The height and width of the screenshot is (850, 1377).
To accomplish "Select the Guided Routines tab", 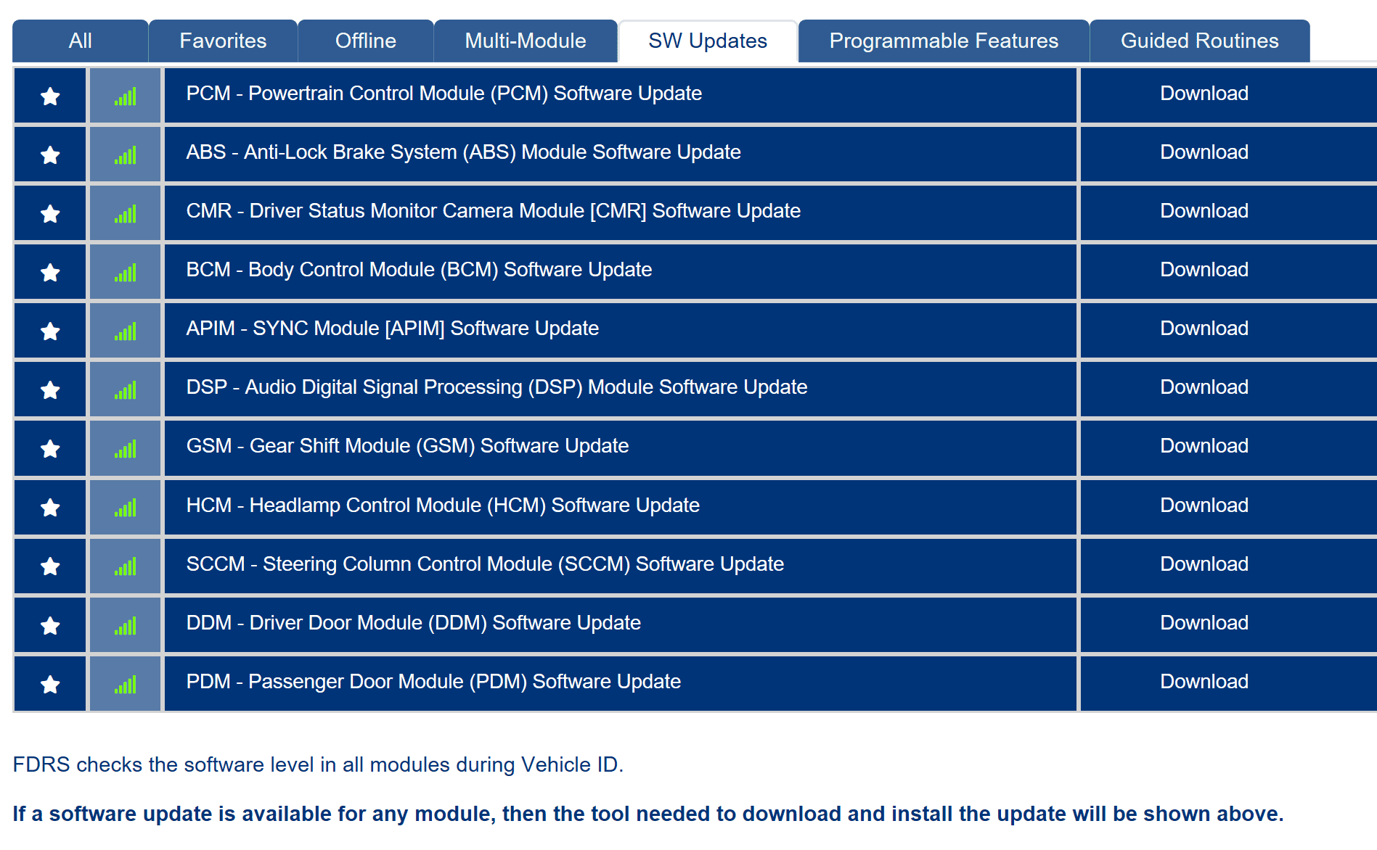I will coord(1199,41).
